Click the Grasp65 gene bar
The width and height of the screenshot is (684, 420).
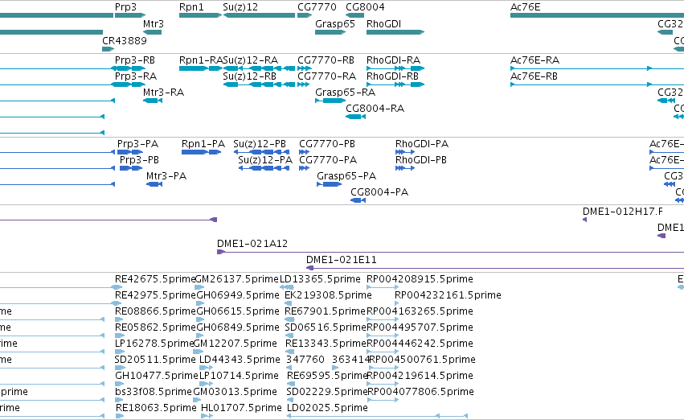pyautogui.click(x=330, y=32)
